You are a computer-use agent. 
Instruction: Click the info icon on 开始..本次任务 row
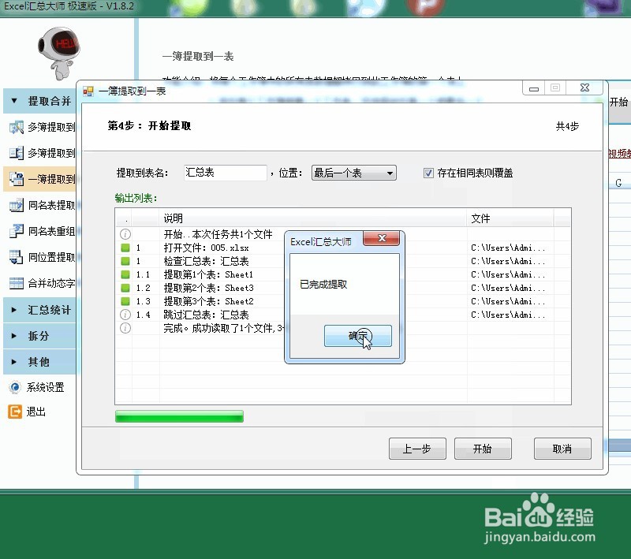(125, 234)
